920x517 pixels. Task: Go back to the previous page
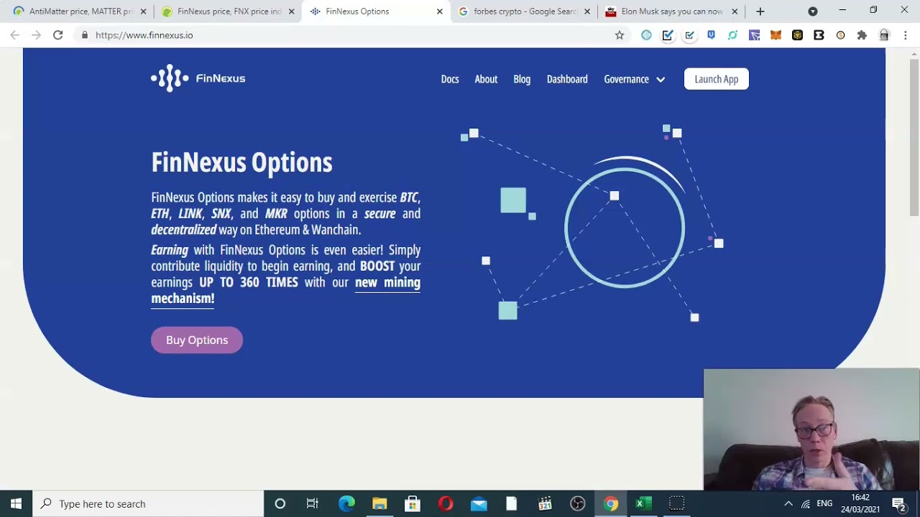(15, 35)
